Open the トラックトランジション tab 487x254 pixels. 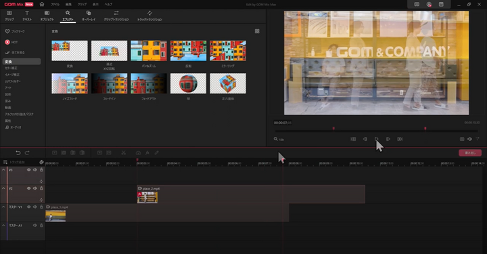click(x=149, y=16)
